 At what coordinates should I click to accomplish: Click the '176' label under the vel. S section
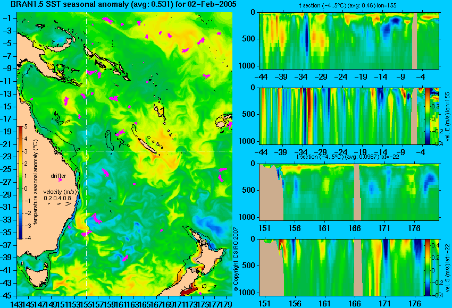[x=415, y=303]
